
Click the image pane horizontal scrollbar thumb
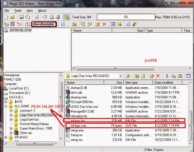coord(115,68)
